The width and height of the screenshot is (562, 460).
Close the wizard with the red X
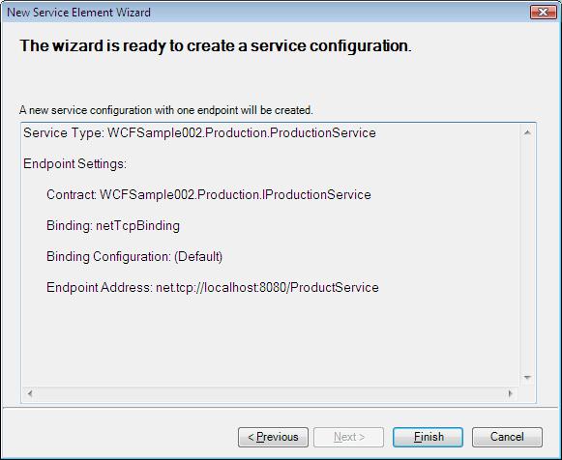coord(543,13)
